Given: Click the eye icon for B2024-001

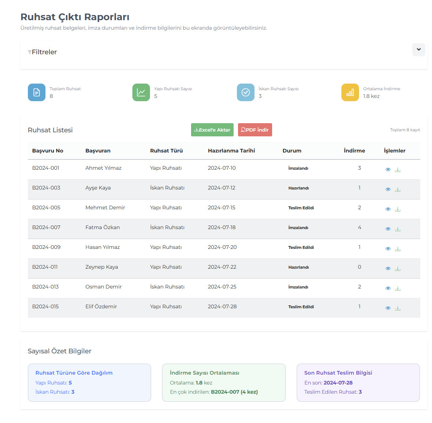Looking at the screenshot, I should 388,170.
